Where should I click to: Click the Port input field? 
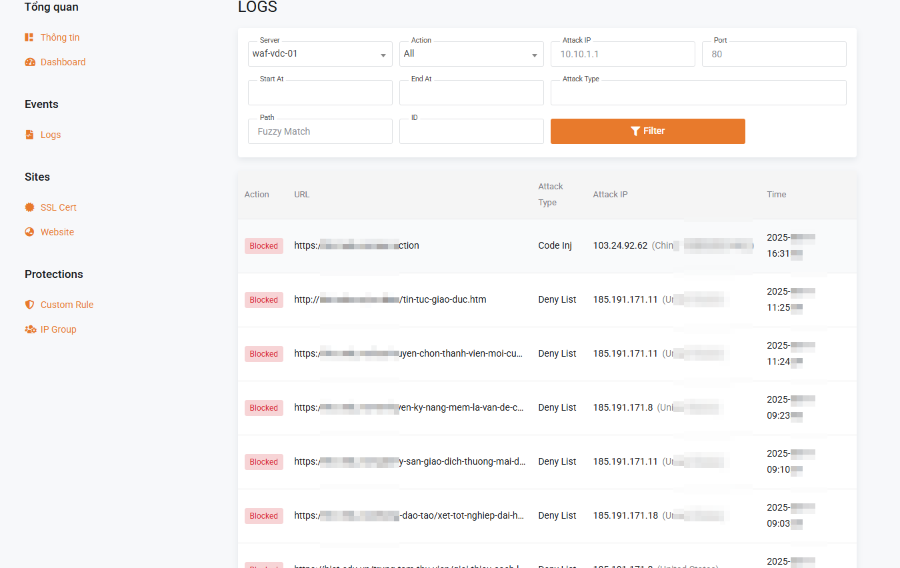tap(774, 54)
